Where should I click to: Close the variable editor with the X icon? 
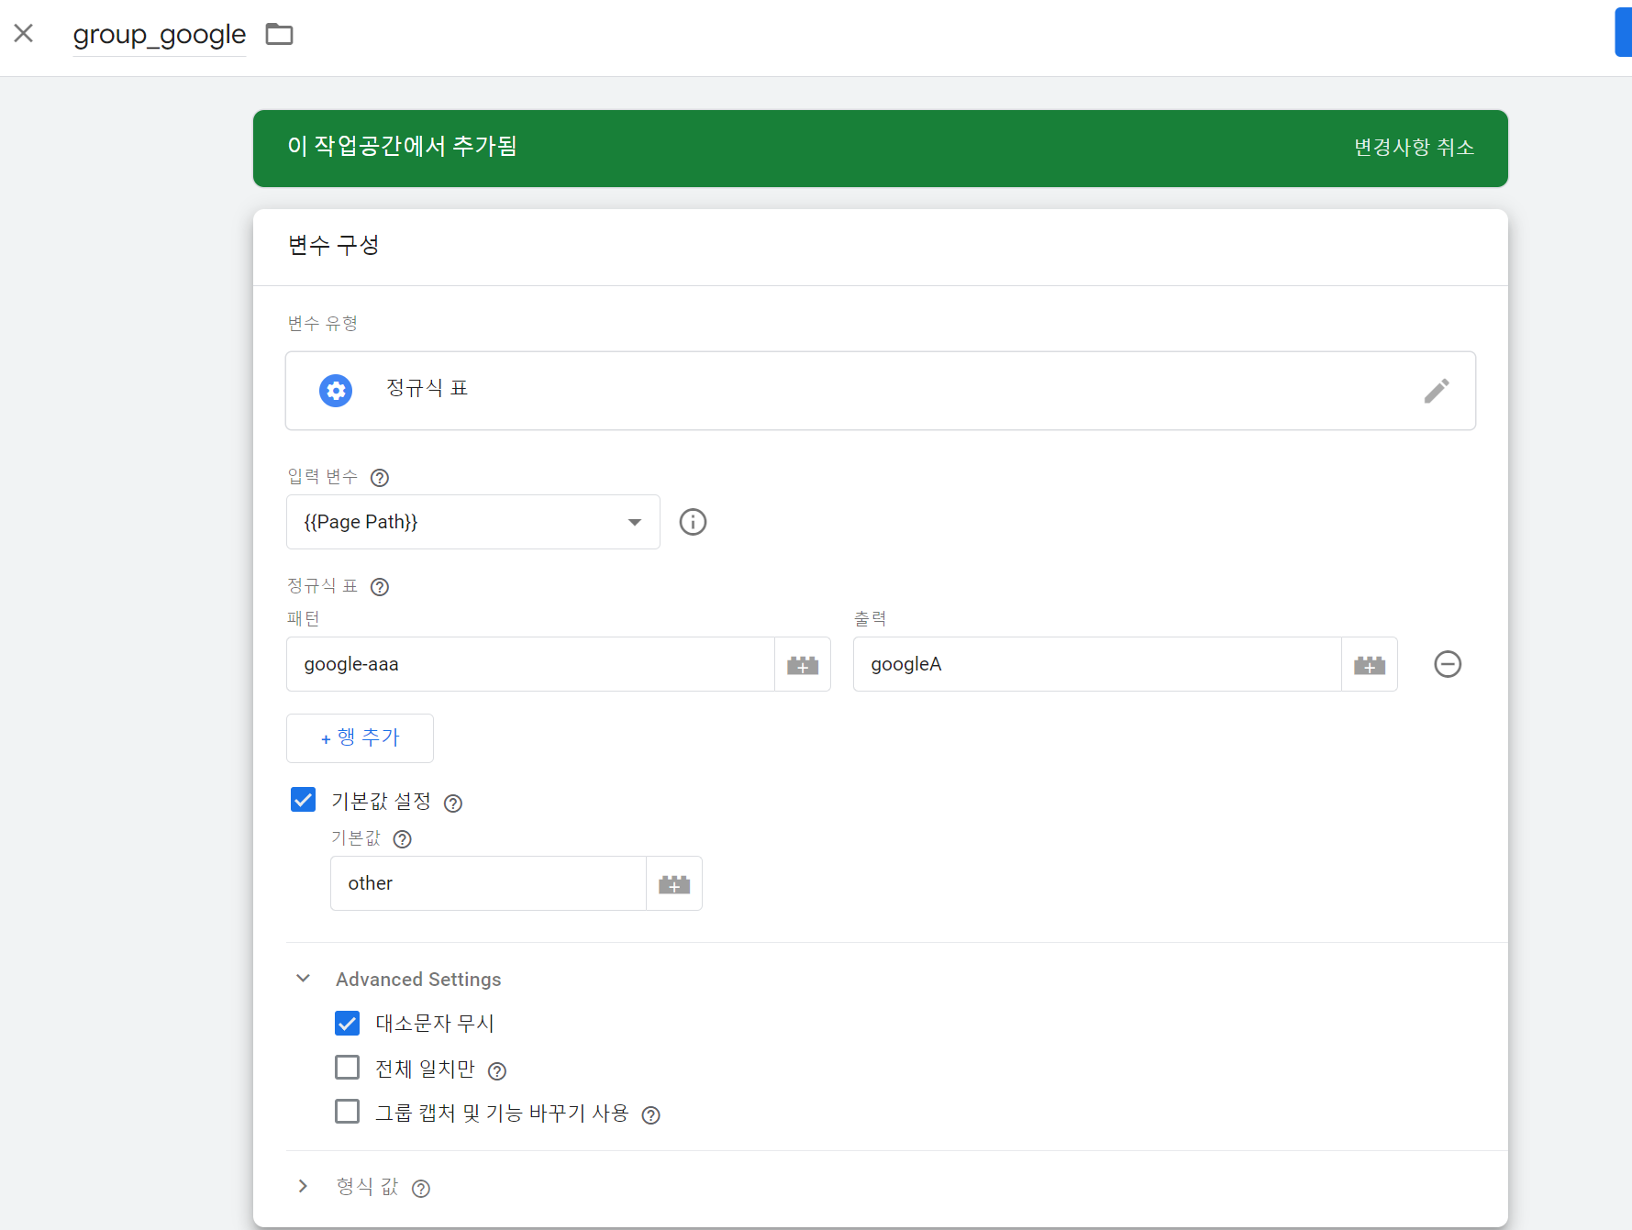[x=24, y=34]
